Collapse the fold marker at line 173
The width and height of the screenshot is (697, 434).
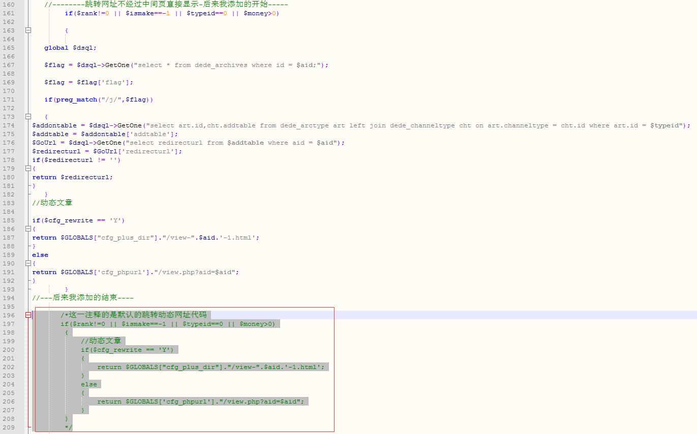point(28,117)
